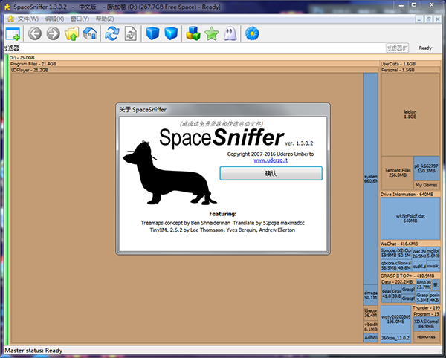446x358 pixels.
Task: Select Drive Information - 640MB header
Action: click(410, 195)
